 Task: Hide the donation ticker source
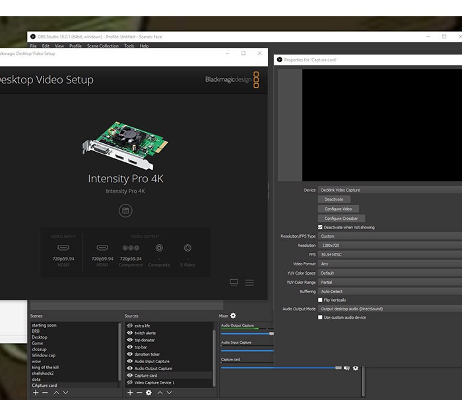pos(129,354)
